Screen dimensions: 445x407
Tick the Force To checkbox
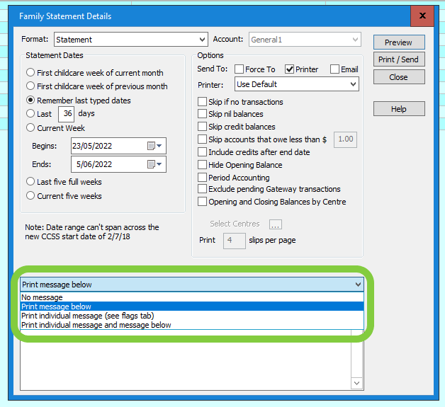coord(239,69)
